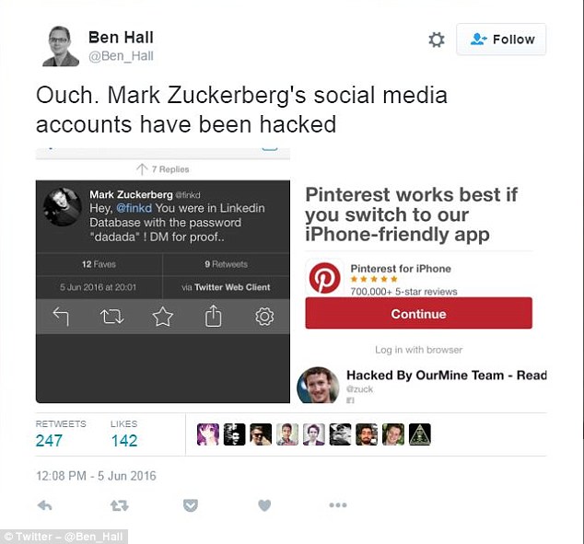This screenshot has height=544, width=584.
Task: Save tweet with the Pocket icon
Action: click(x=191, y=504)
